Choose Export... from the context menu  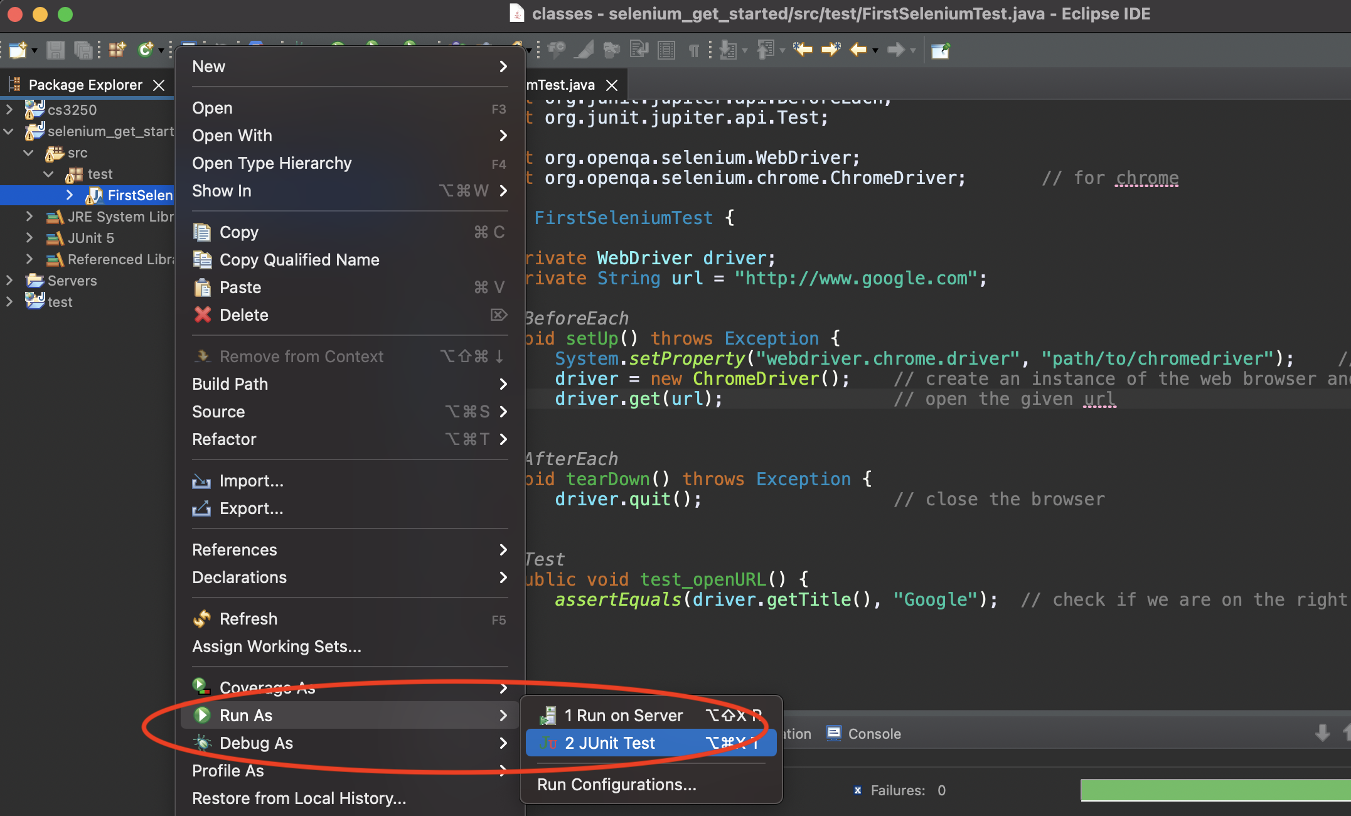pyautogui.click(x=350, y=508)
